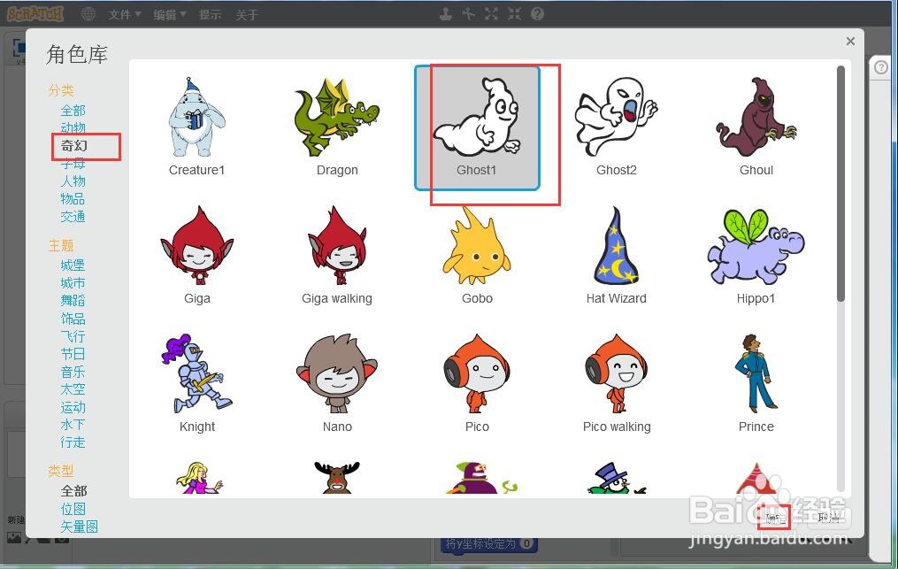Filter sprites by 动物 category
Screen dimensions: 898x569
click(73, 127)
